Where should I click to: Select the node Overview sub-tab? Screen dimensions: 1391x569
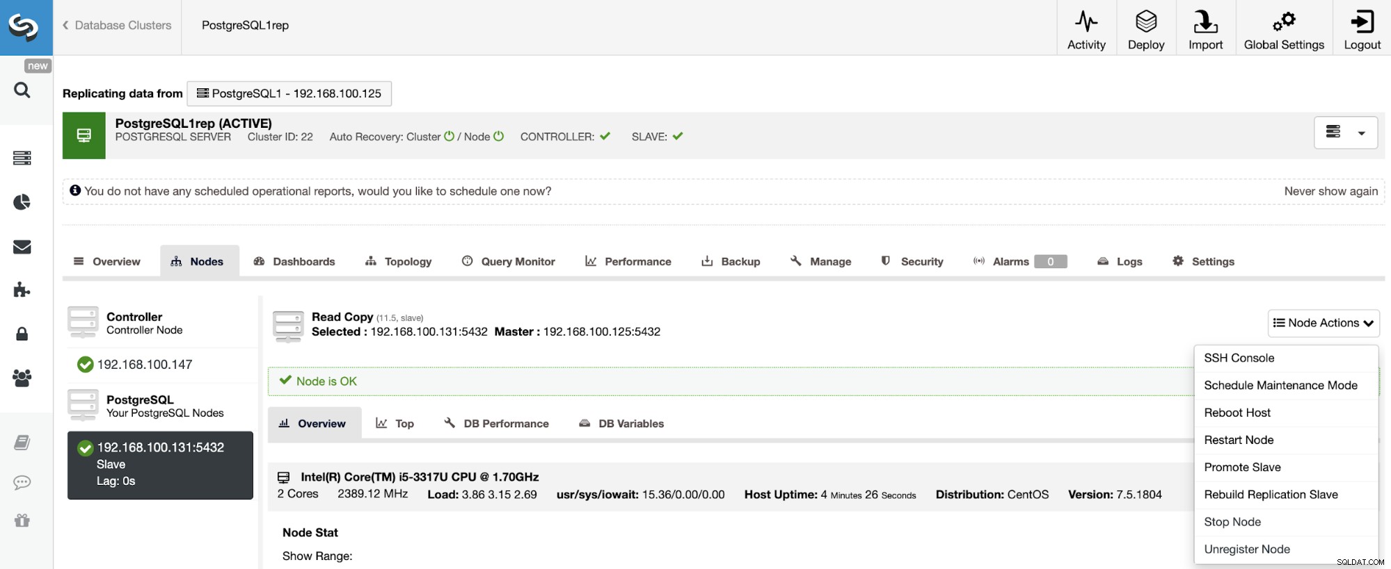tap(315, 423)
